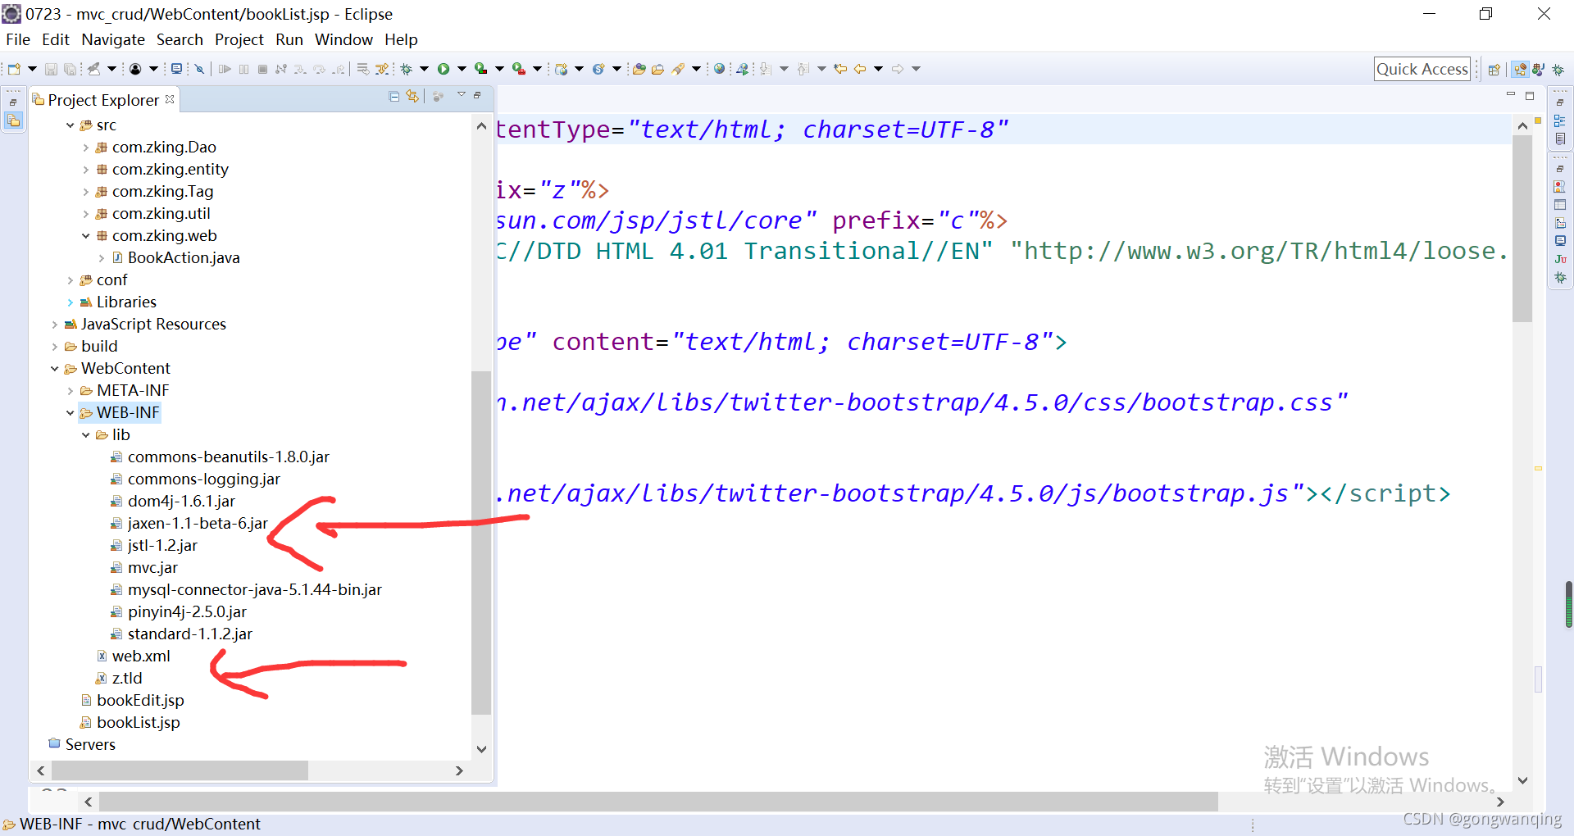
Task: Select bookEdit.jsp file
Action: pos(140,701)
